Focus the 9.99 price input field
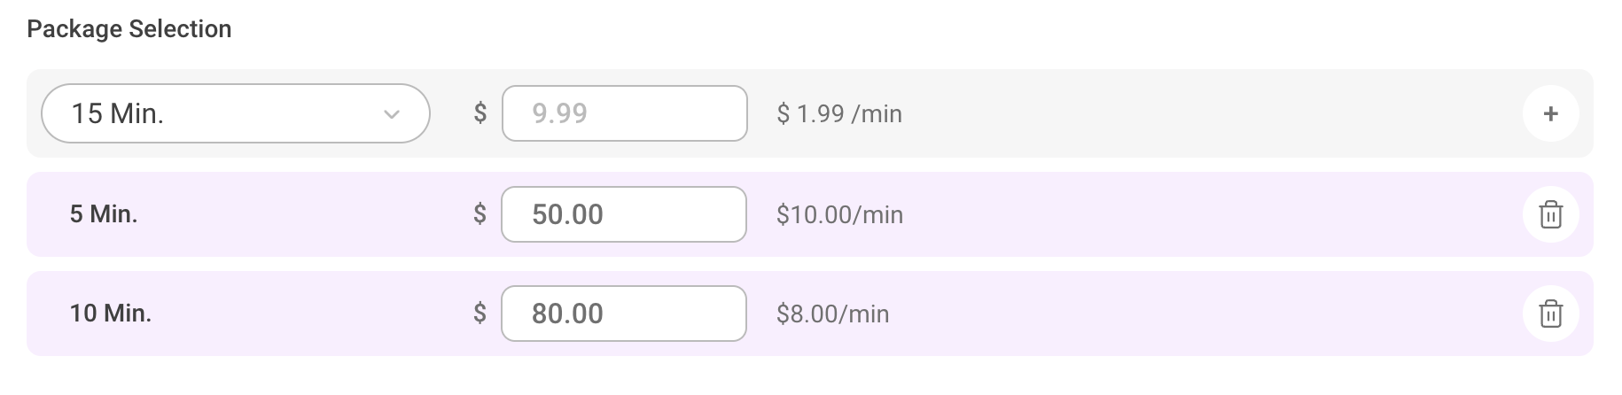Viewport: 1622px width, 395px height. (624, 113)
